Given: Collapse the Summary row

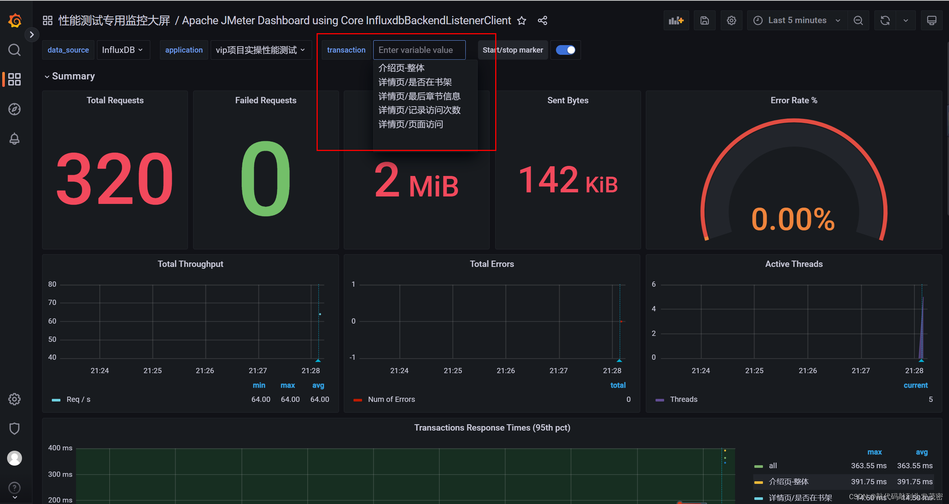Looking at the screenshot, I should (69, 76).
